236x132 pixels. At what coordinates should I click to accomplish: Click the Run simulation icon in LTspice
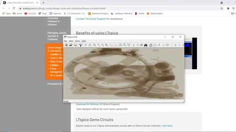(86, 45)
